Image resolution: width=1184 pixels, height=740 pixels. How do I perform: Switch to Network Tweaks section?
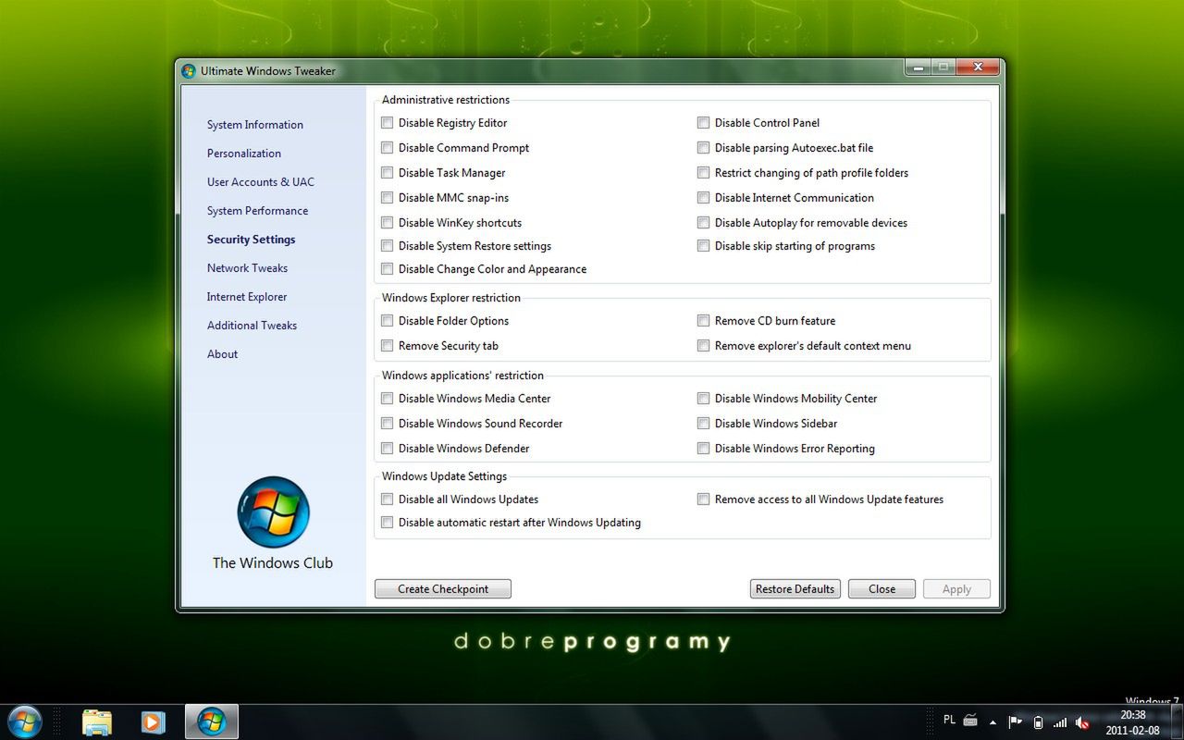click(247, 267)
